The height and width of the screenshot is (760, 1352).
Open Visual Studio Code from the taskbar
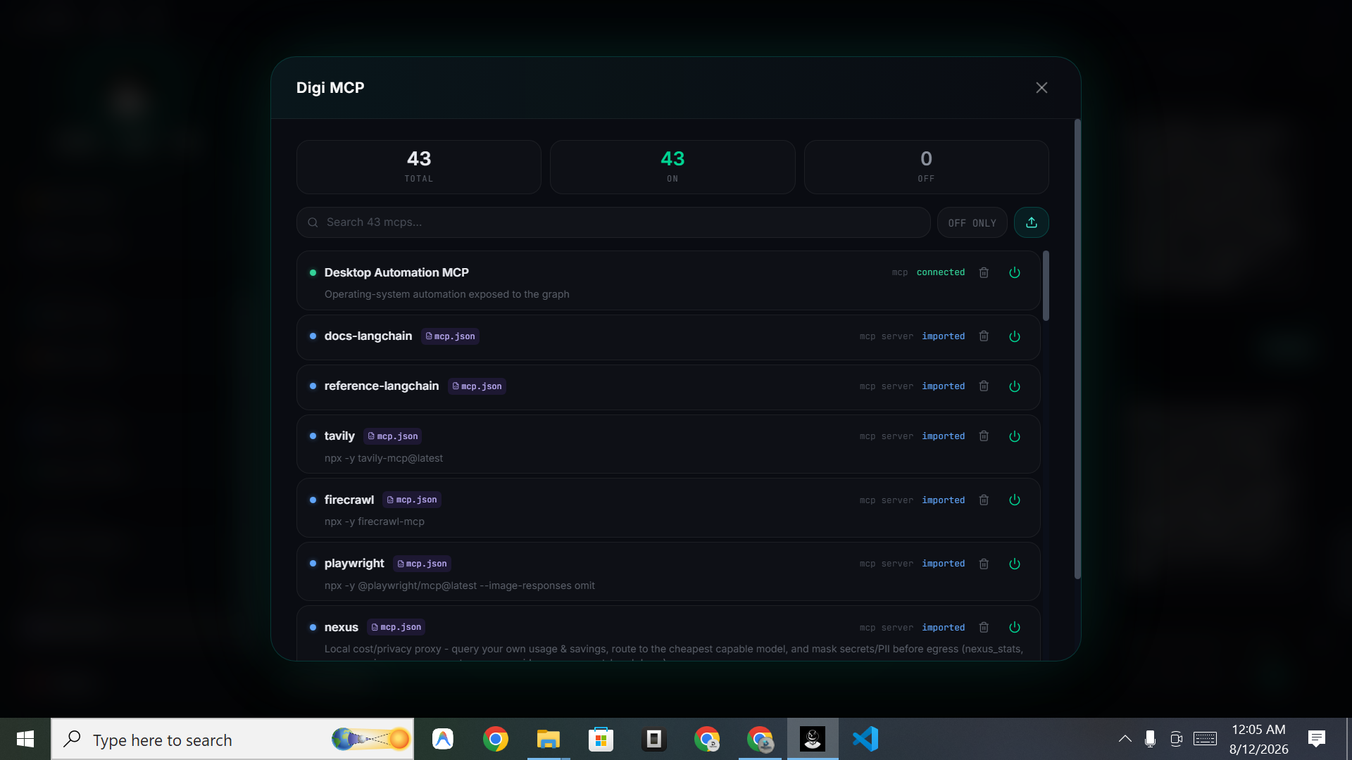(x=865, y=739)
